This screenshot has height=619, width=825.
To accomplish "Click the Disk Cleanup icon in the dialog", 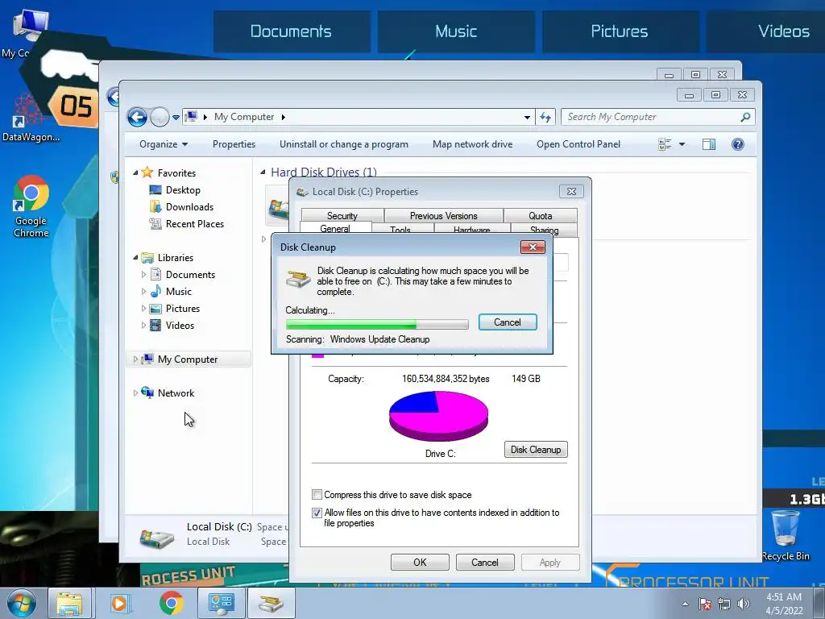I will click(x=298, y=278).
